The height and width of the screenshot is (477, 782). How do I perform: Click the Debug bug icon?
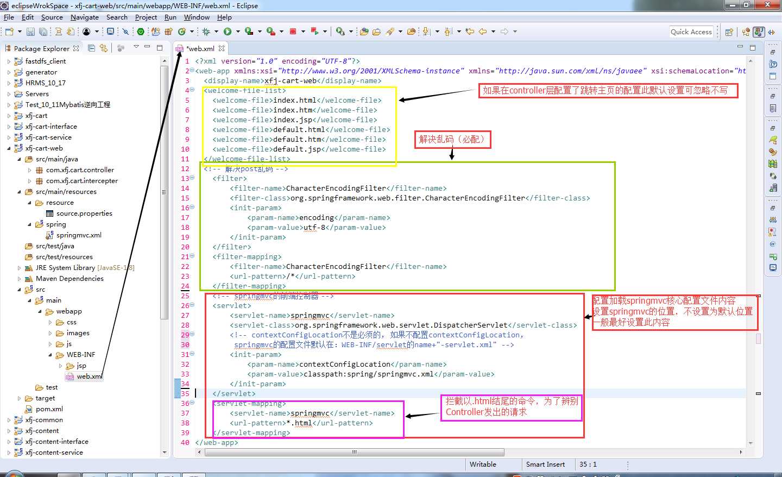206,32
